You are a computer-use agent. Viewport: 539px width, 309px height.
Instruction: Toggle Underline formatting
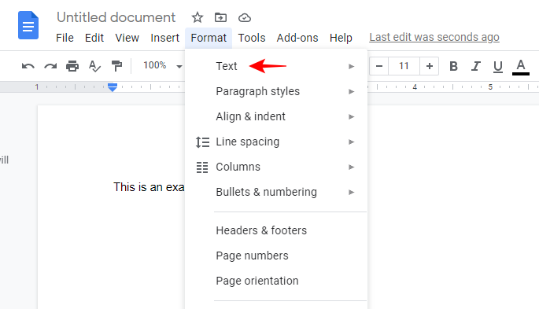point(498,67)
